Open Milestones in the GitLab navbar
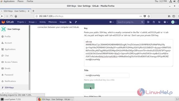179x101 pixels. pos(53,22)
